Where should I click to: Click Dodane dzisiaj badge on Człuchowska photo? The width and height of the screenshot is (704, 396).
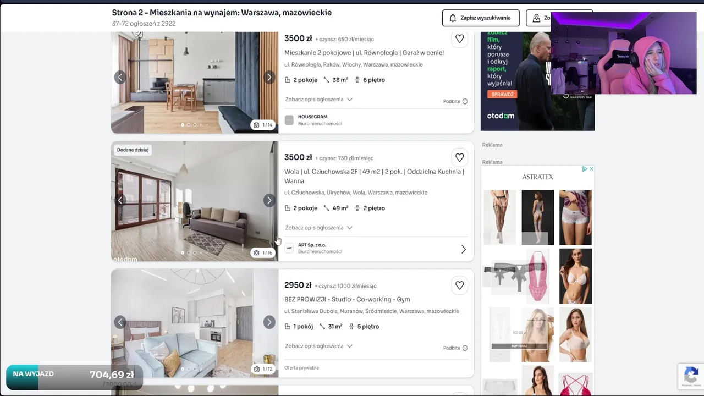(x=133, y=150)
